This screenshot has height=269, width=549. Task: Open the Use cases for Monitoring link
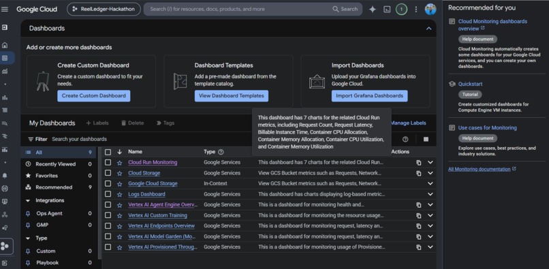pos(488,128)
